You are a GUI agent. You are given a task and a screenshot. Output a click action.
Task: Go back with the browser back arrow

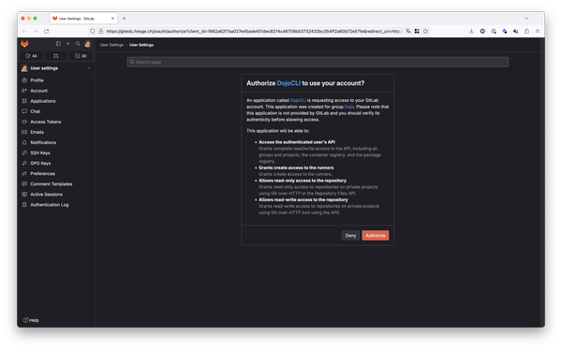(24, 31)
